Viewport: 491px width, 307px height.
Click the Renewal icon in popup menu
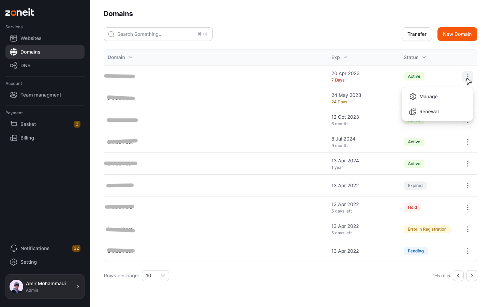(413, 112)
